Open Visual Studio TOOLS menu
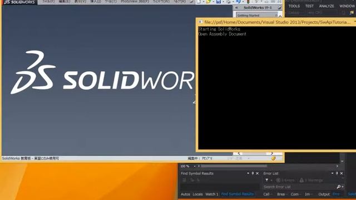 294,6
